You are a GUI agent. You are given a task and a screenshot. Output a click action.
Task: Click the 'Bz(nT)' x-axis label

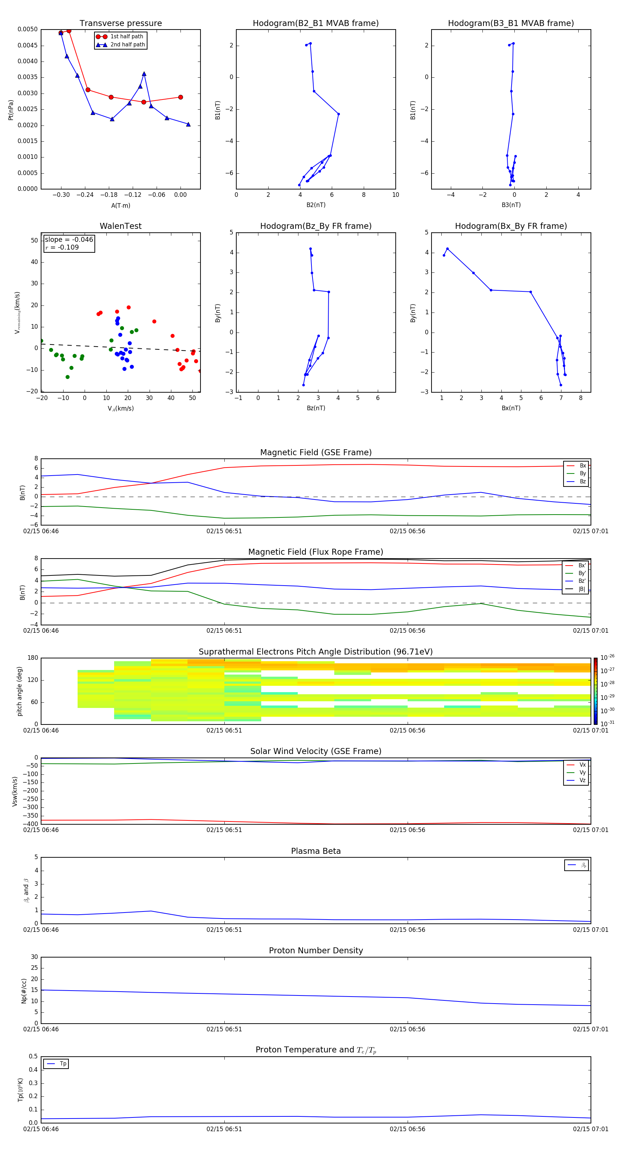point(316,408)
